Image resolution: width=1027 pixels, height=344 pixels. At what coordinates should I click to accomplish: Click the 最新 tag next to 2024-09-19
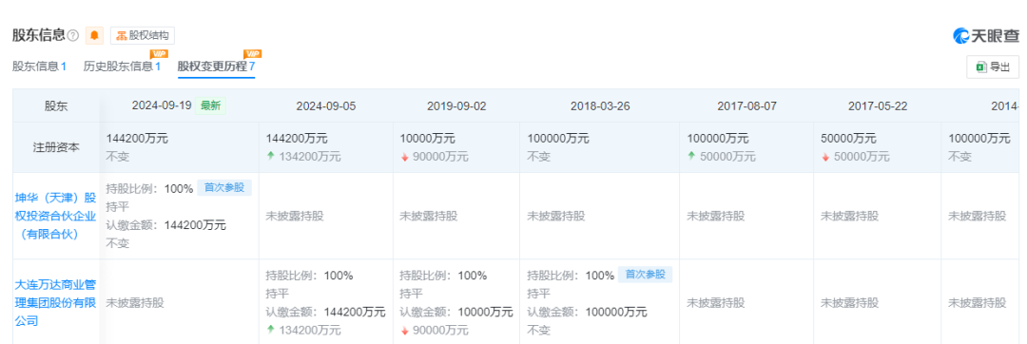tap(210, 105)
